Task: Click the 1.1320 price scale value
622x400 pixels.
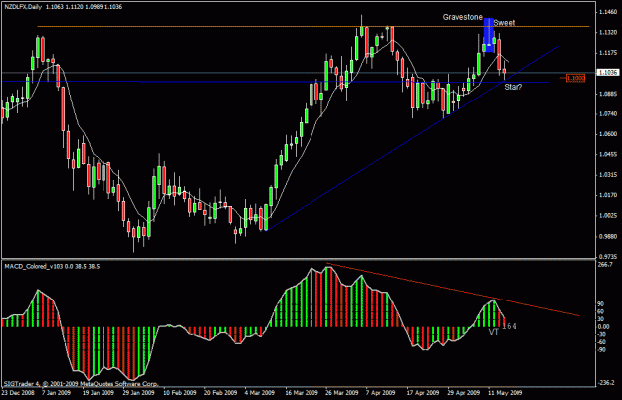Action: [609, 33]
